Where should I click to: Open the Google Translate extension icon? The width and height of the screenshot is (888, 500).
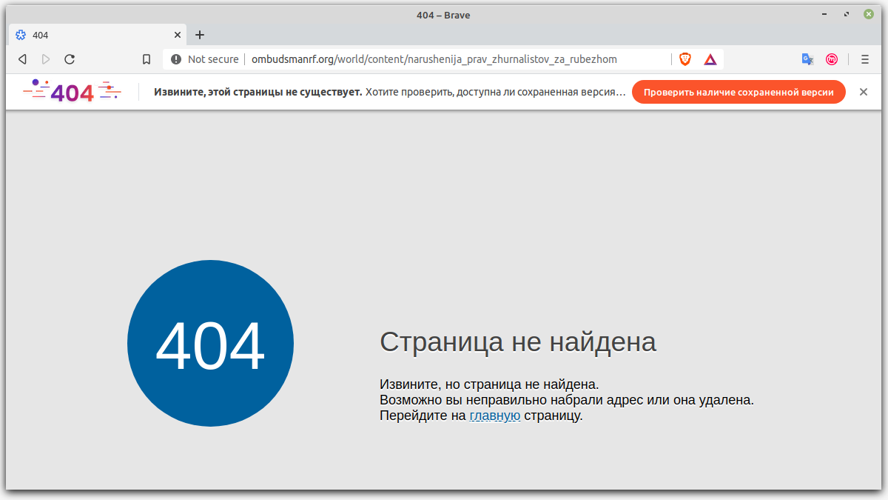coord(807,59)
